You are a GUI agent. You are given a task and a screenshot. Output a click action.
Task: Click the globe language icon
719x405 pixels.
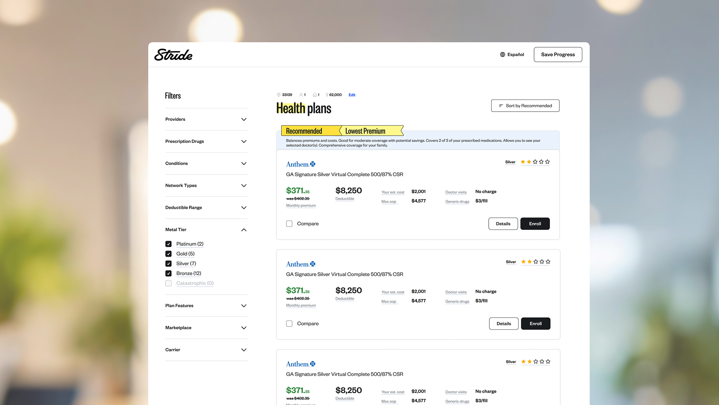coord(503,55)
